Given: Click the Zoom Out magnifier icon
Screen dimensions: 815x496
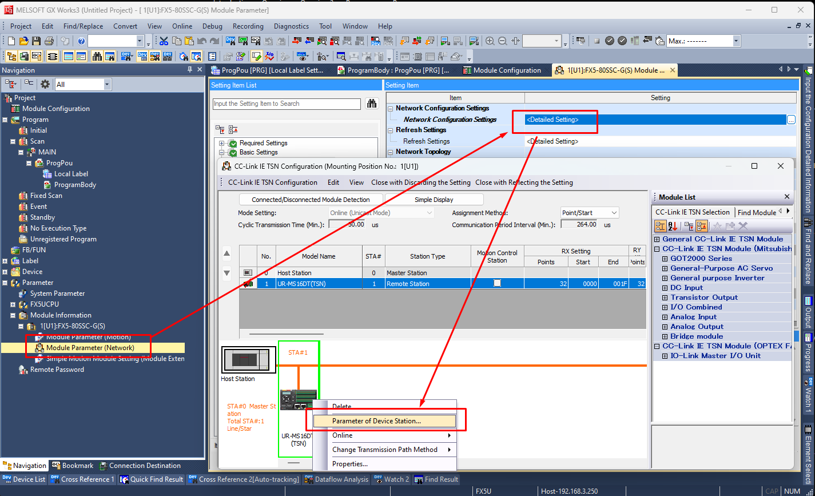Looking at the screenshot, I should [503, 41].
